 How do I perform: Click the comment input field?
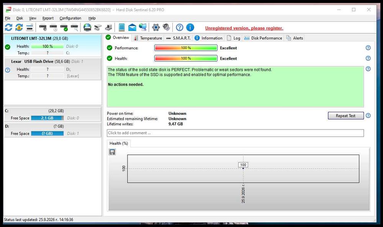click(x=235, y=133)
